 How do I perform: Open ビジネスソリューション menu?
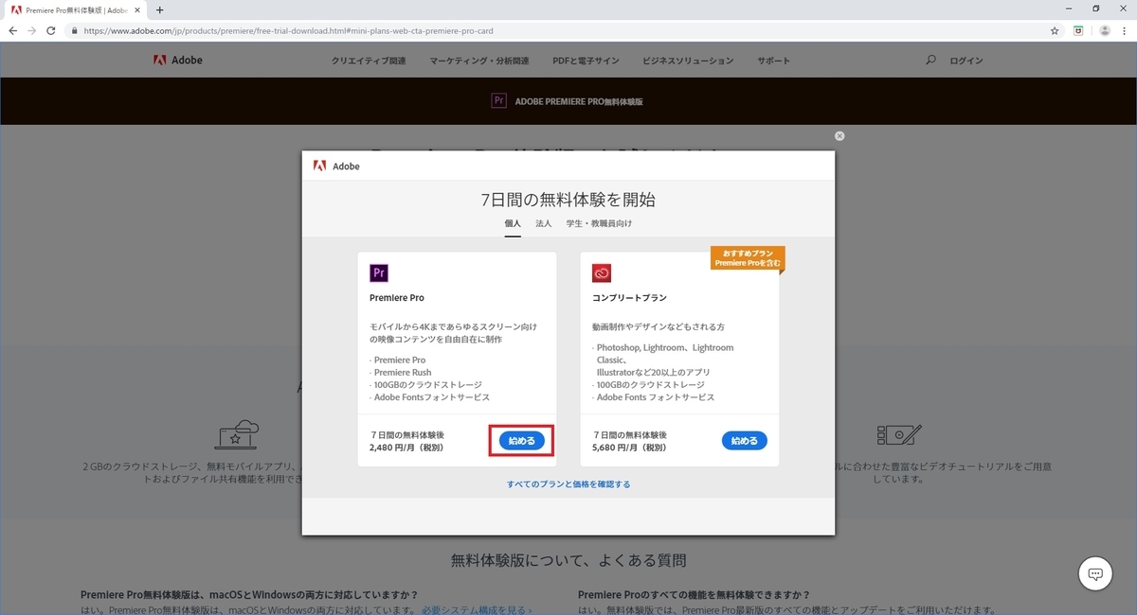click(688, 61)
